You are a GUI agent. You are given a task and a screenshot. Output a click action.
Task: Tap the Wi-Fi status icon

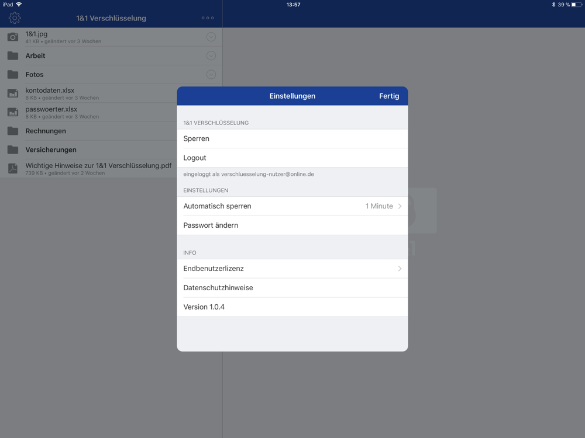pyautogui.click(x=19, y=5)
